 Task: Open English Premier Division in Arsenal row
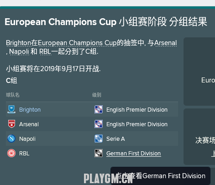(137, 124)
